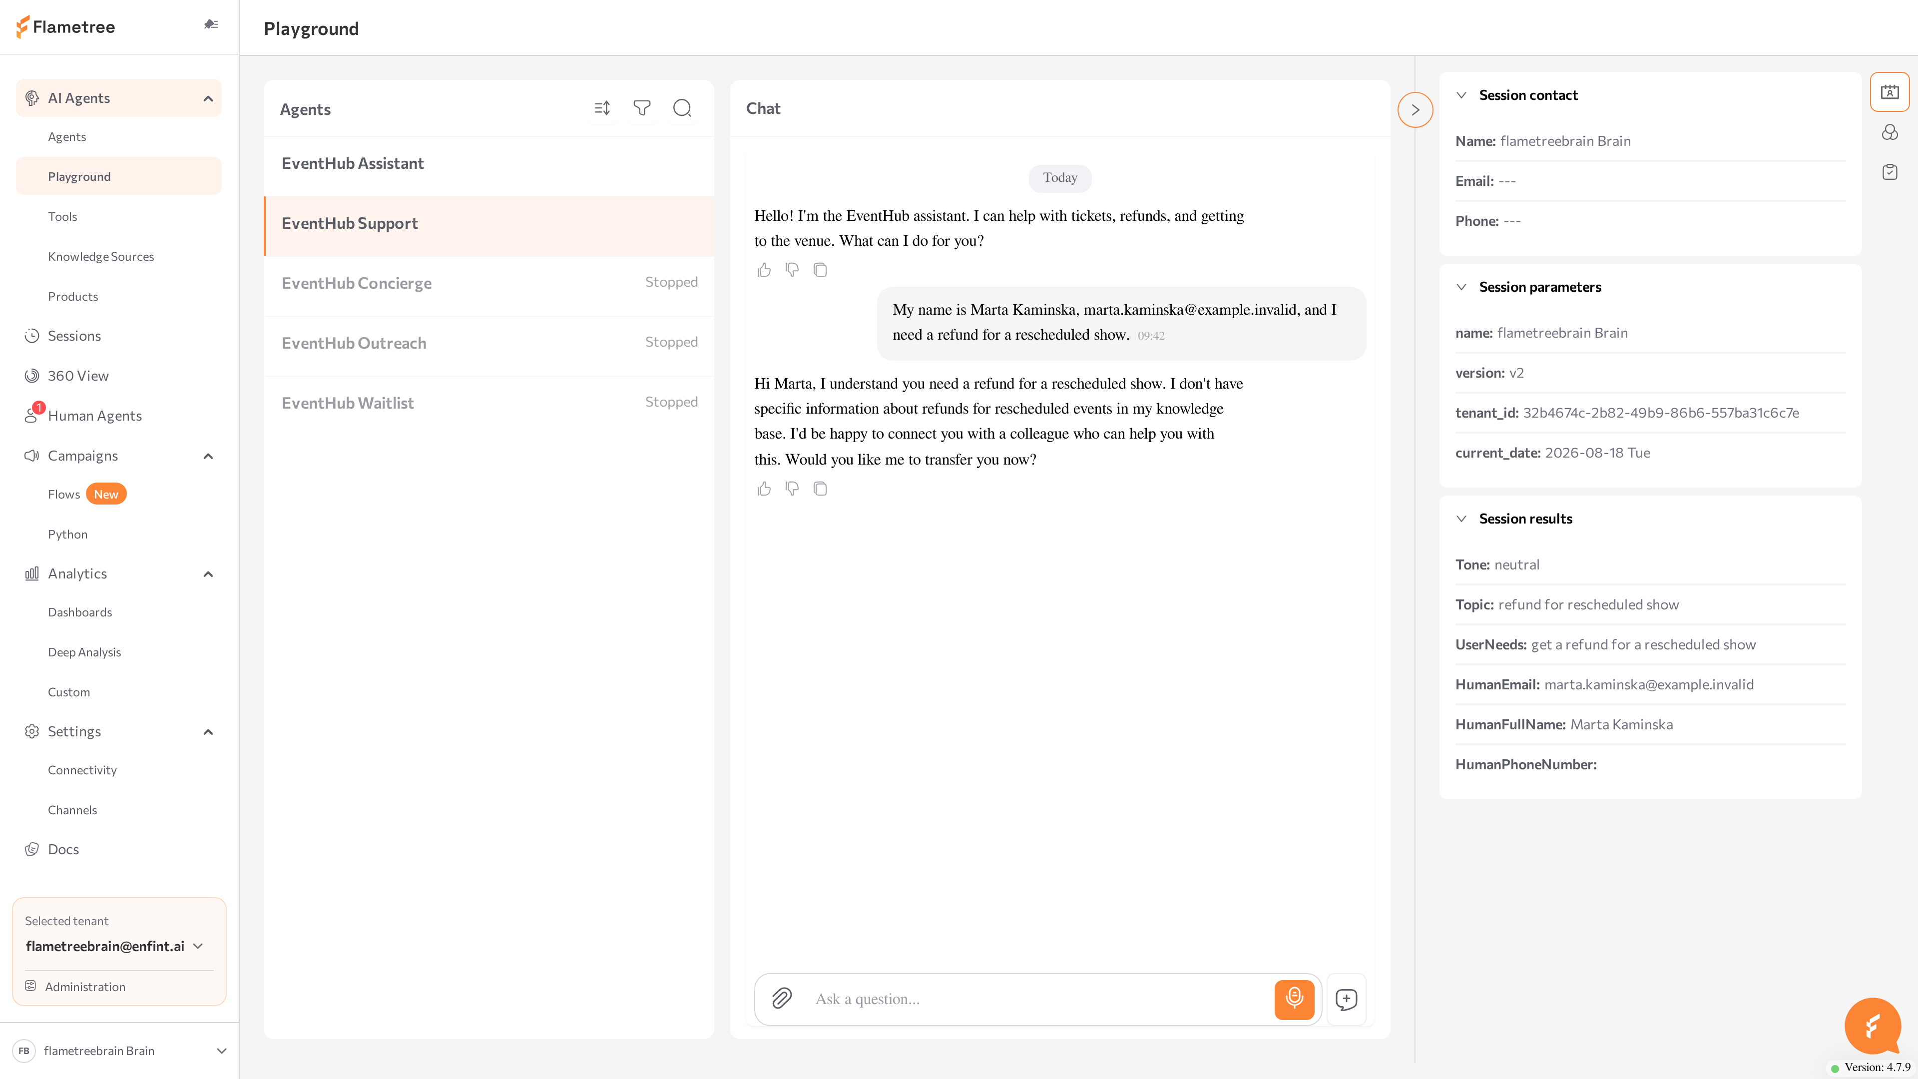Collapse the Campaigns section
This screenshot has width=1918, height=1079.
208,456
